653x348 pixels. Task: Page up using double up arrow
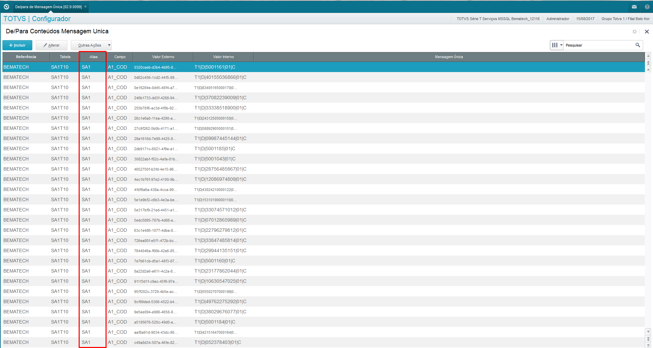pyautogui.click(x=648, y=63)
